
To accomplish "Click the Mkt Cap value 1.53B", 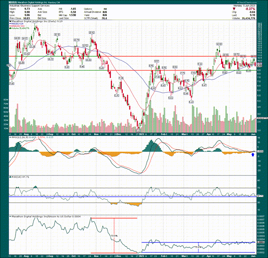I will pyautogui.click(x=72, y=15).
